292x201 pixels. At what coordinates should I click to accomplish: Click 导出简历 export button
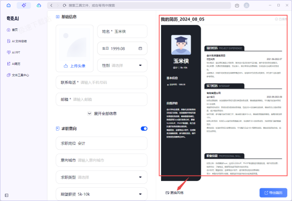tap(274, 193)
